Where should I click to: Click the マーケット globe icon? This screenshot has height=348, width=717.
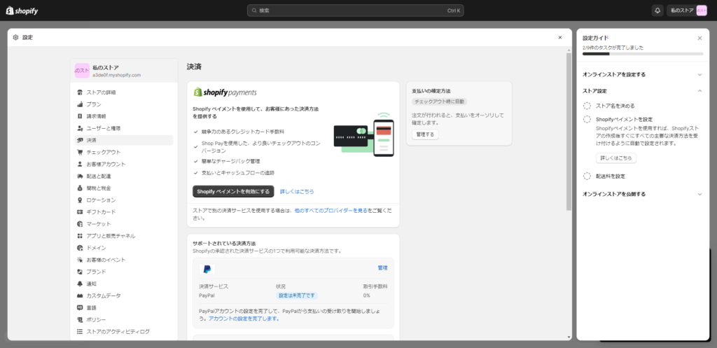[80, 223]
